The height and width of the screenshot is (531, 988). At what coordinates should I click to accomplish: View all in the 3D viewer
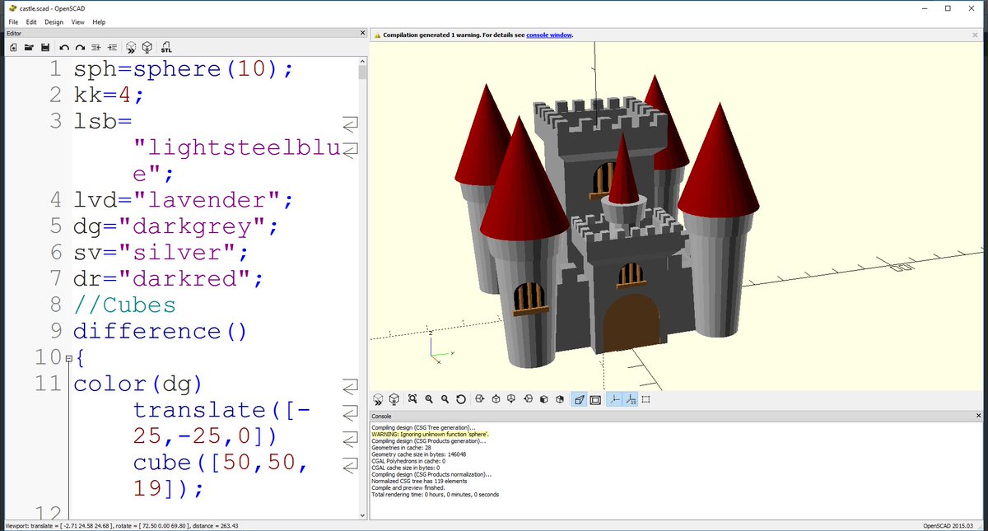coord(412,399)
